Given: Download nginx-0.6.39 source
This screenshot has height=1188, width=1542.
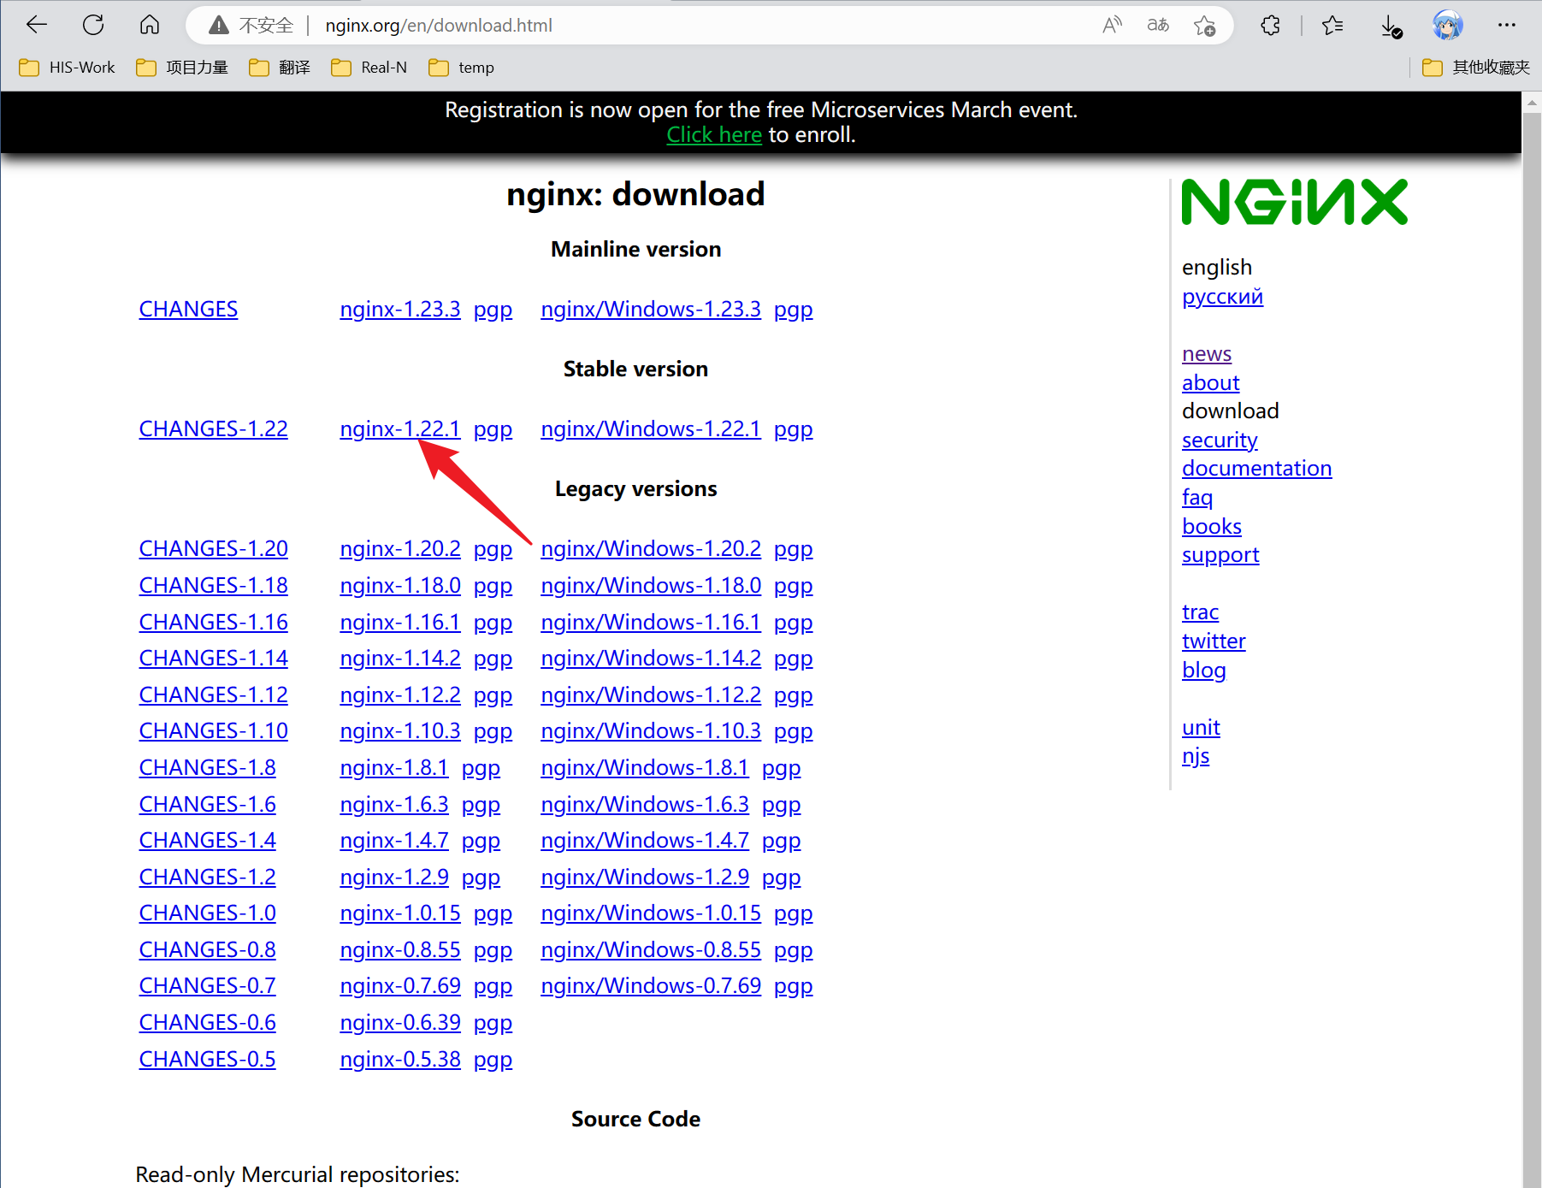Looking at the screenshot, I should coord(400,1023).
